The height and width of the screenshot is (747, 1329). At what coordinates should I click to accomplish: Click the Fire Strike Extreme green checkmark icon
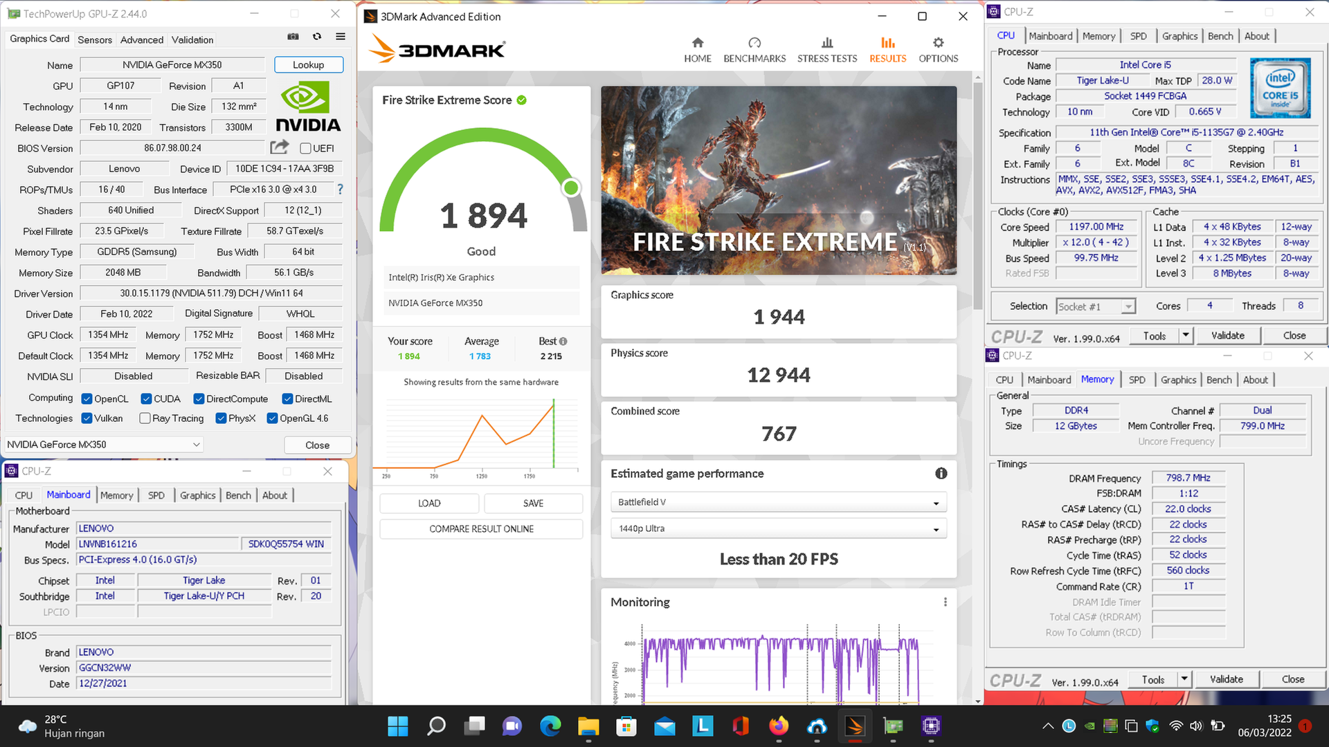coord(522,100)
